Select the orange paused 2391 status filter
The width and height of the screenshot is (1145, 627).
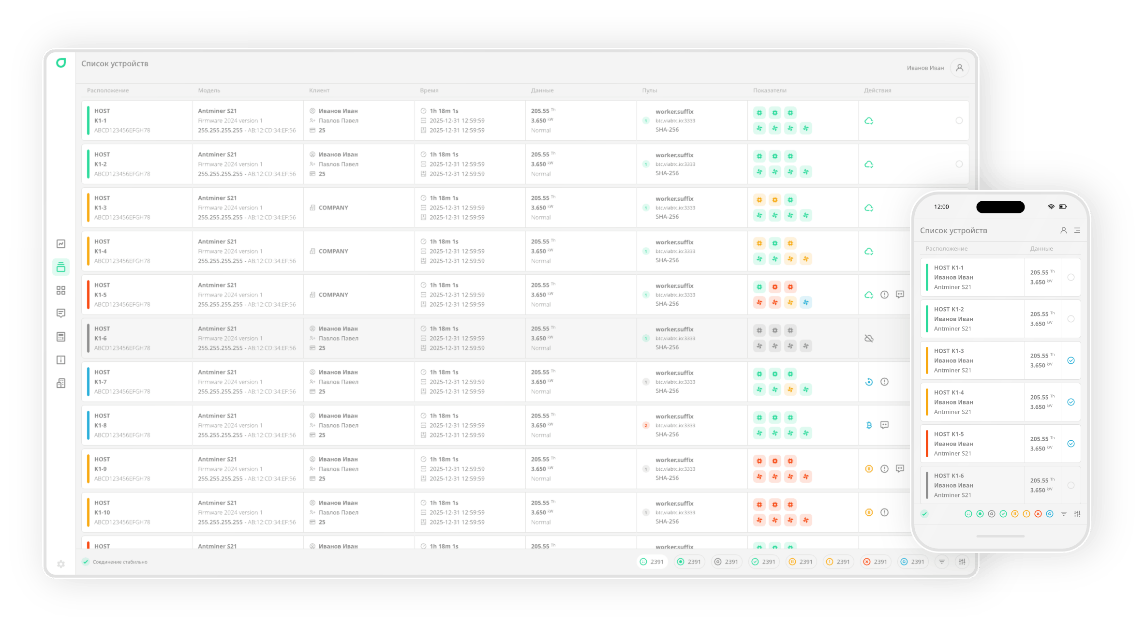click(x=801, y=562)
